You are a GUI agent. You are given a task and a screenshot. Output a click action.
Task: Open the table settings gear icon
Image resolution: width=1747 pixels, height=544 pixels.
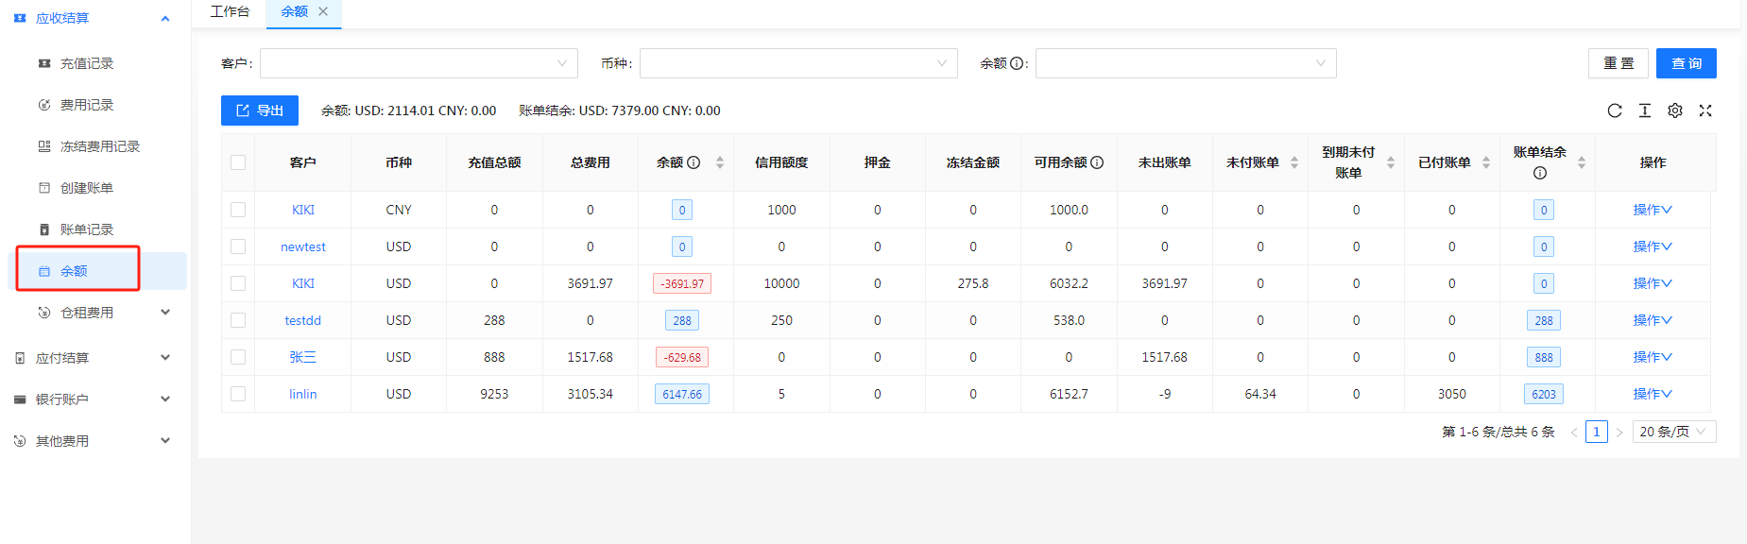pos(1675,110)
